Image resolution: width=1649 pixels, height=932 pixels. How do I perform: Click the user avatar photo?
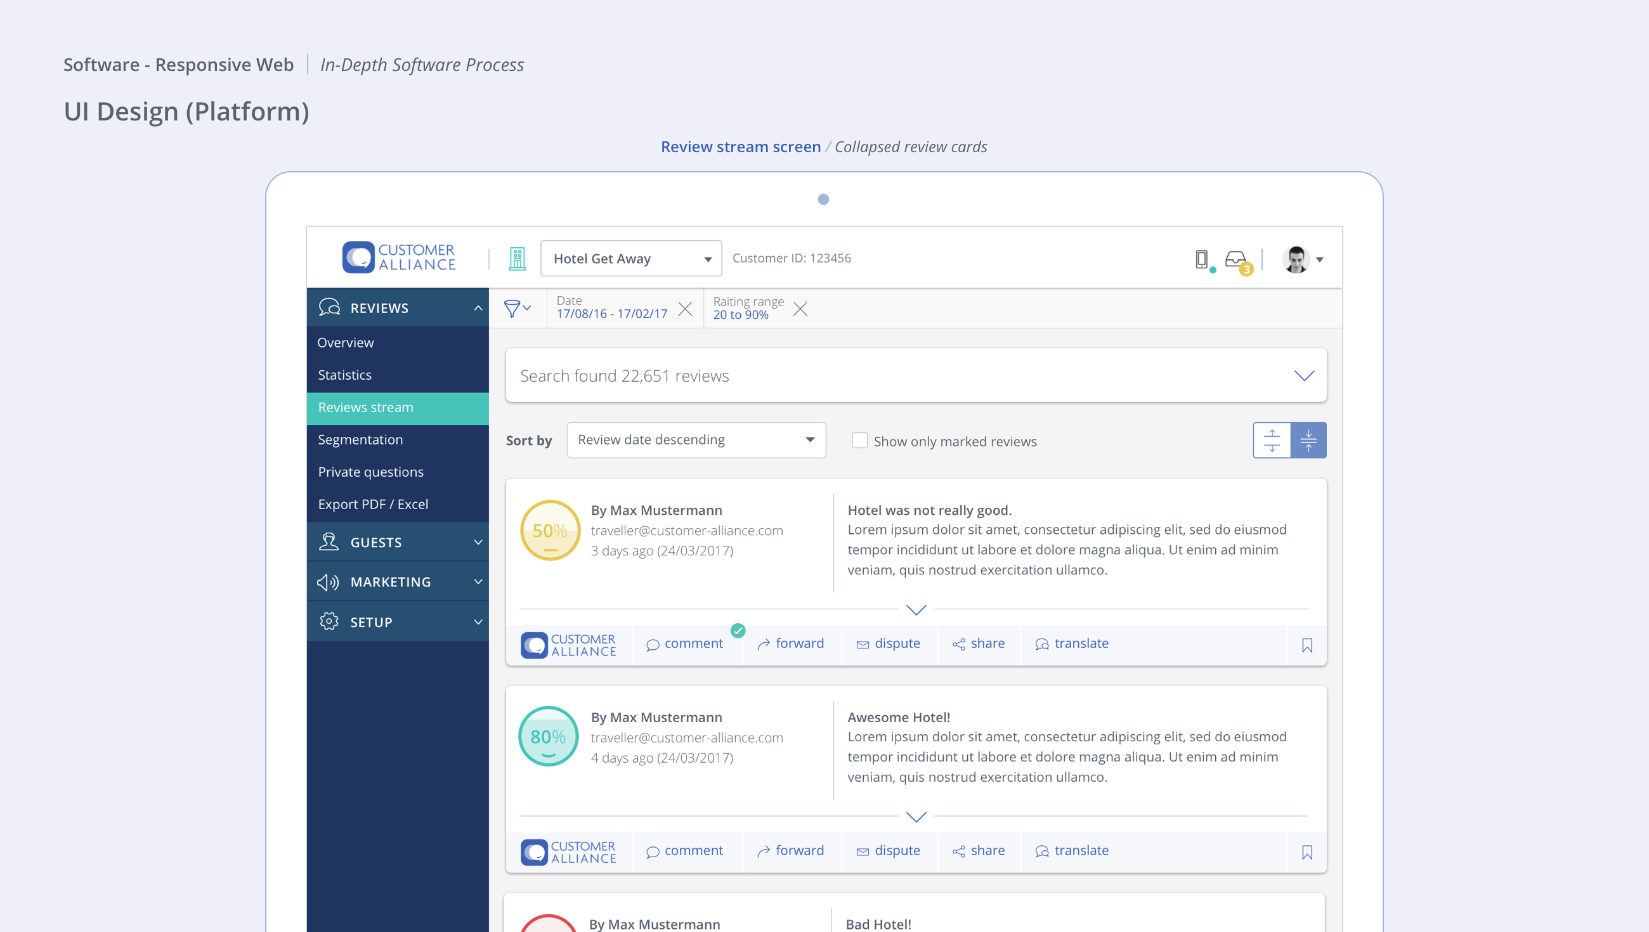pyautogui.click(x=1296, y=259)
